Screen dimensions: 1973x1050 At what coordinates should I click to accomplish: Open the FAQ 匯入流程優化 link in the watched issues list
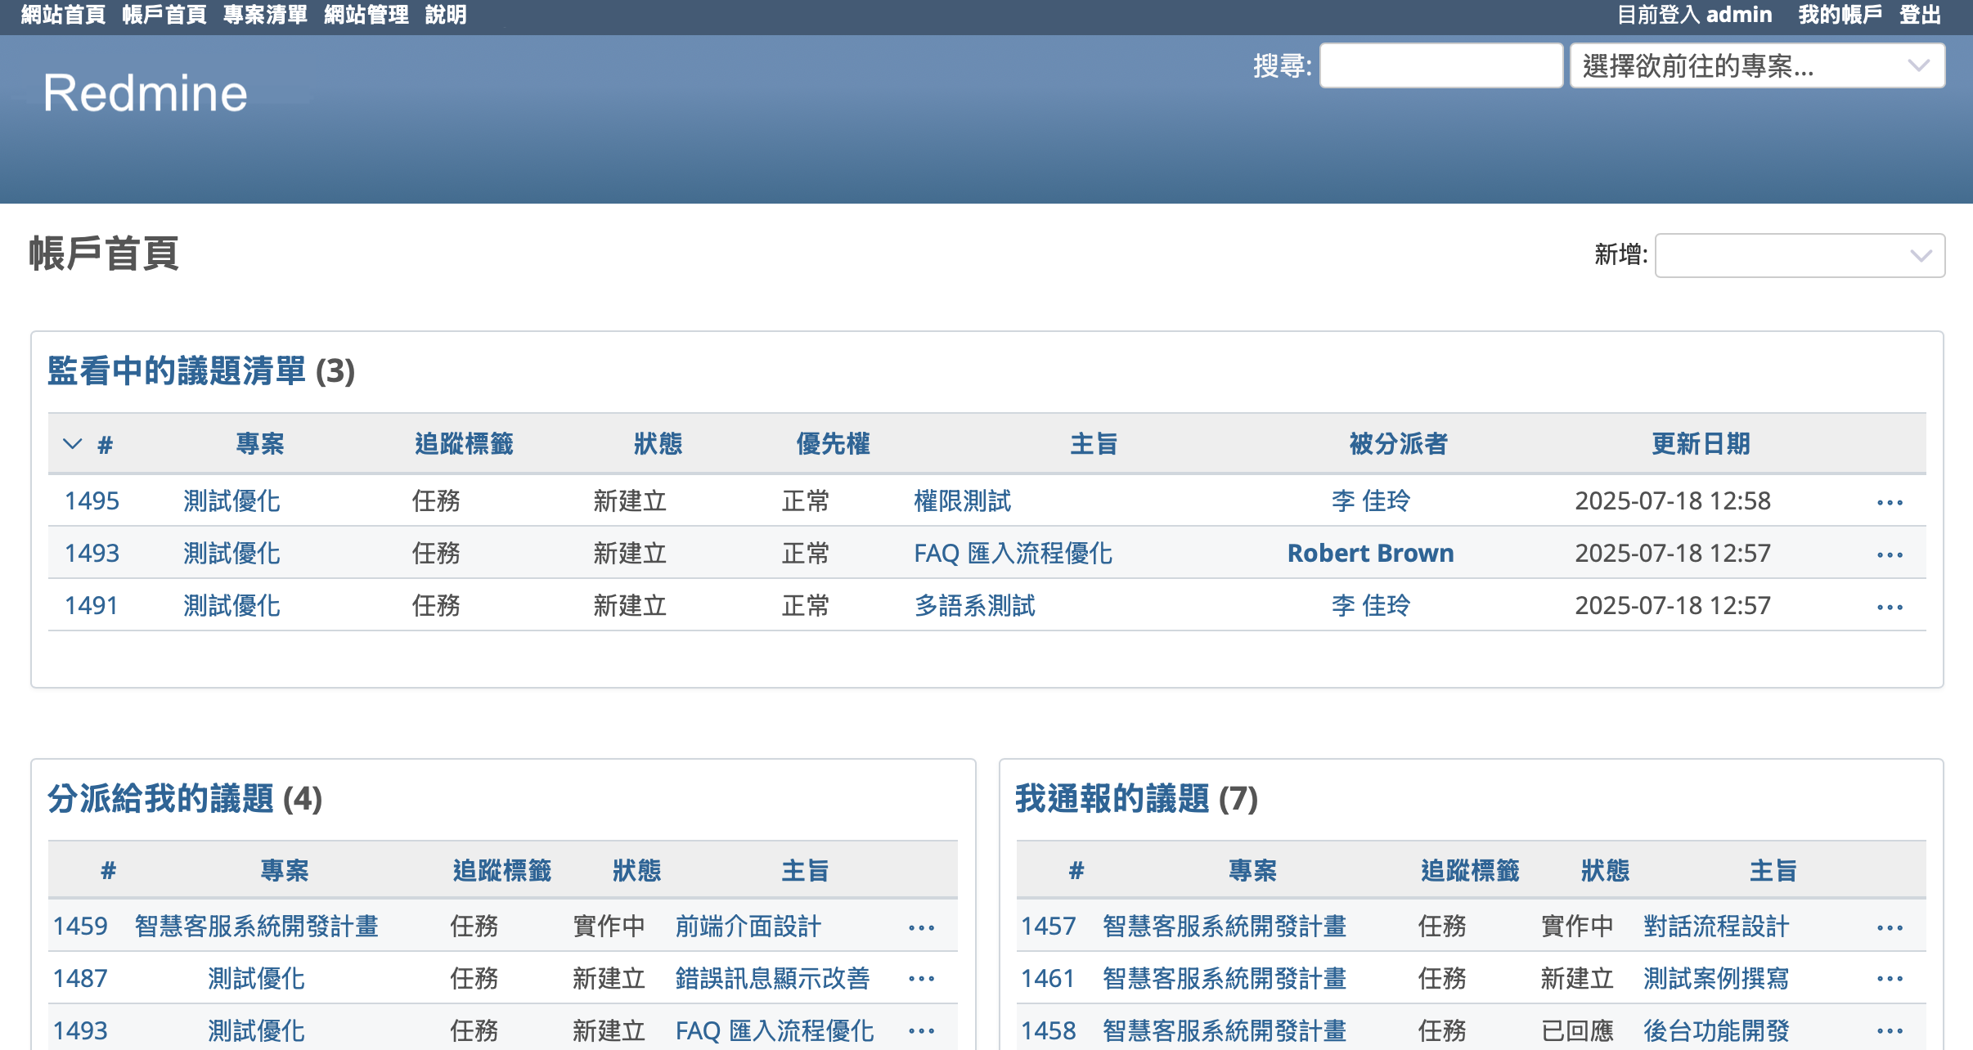(1013, 553)
